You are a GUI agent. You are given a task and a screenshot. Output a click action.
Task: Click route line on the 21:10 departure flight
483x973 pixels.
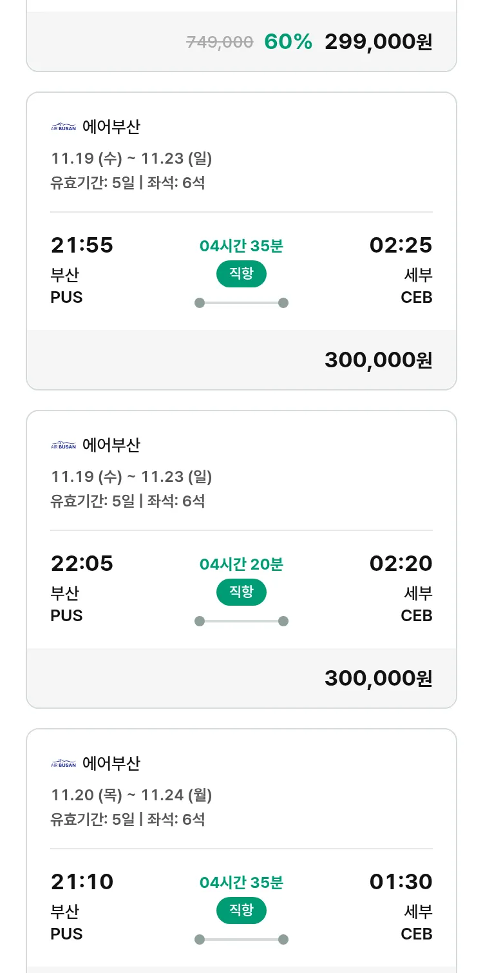pos(241,939)
